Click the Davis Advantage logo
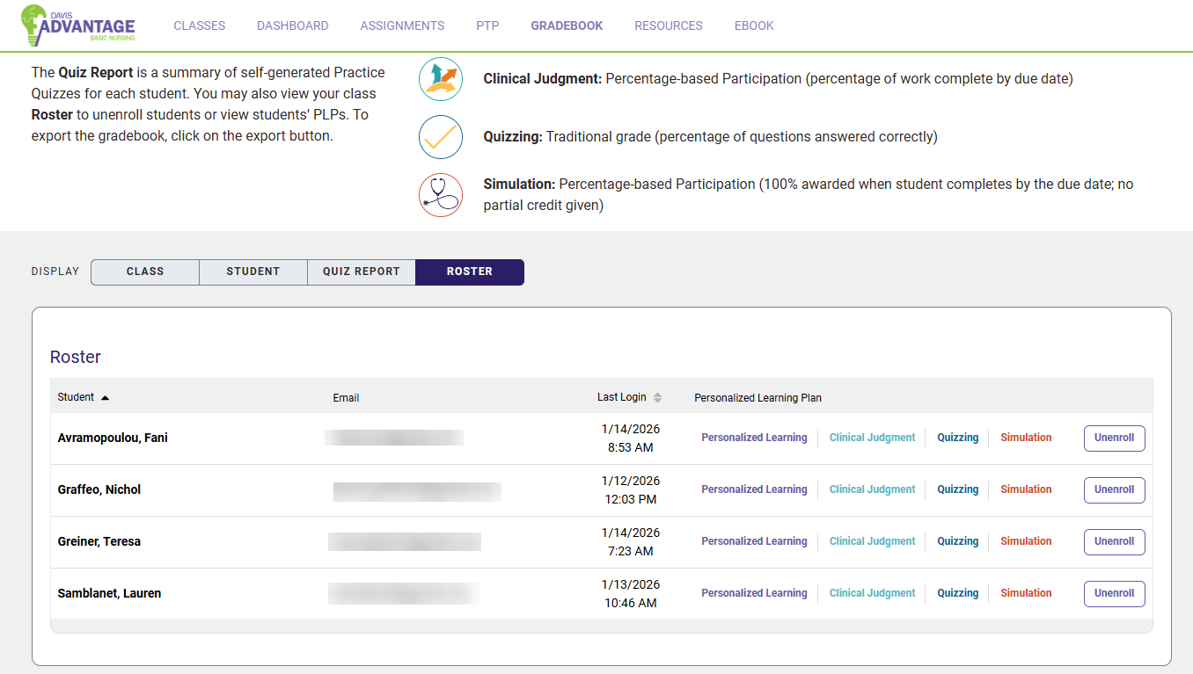The height and width of the screenshot is (674, 1193). 77,25
